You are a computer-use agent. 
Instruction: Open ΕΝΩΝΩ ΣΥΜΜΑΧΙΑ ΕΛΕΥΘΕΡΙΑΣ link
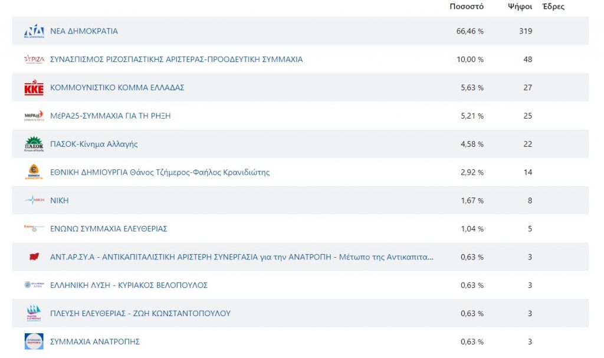[x=109, y=228]
